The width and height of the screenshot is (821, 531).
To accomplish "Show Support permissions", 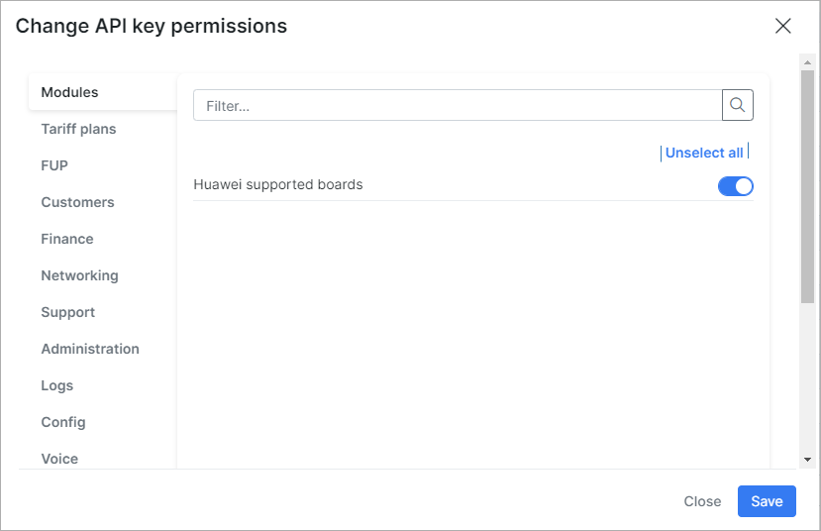I will tap(68, 312).
